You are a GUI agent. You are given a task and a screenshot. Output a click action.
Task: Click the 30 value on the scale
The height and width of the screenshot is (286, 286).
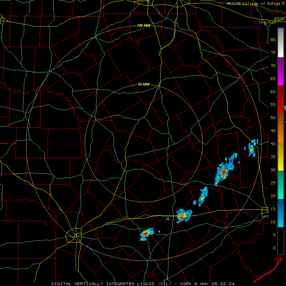coord(273,170)
